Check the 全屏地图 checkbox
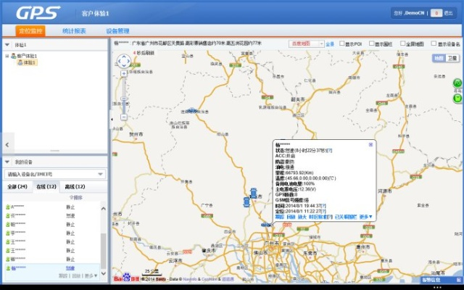Screen dimensions: 464x290 pyautogui.click(x=401, y=44)
